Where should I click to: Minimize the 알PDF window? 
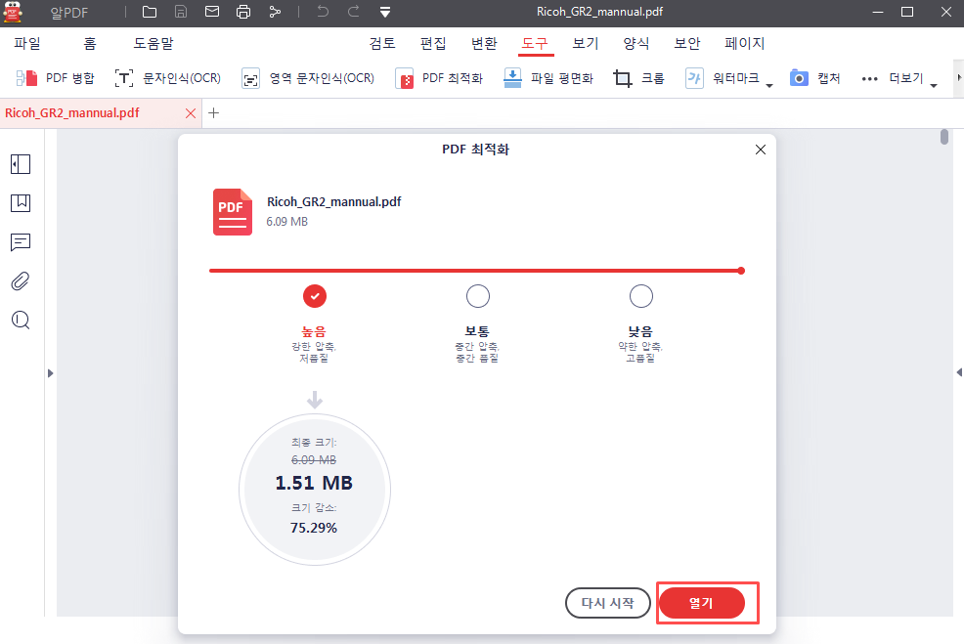click(x=878, y=12)
